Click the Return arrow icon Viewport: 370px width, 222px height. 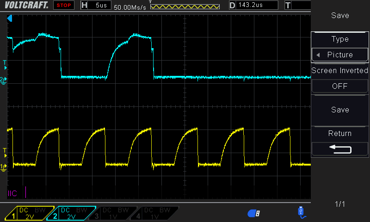coord(340,149)
